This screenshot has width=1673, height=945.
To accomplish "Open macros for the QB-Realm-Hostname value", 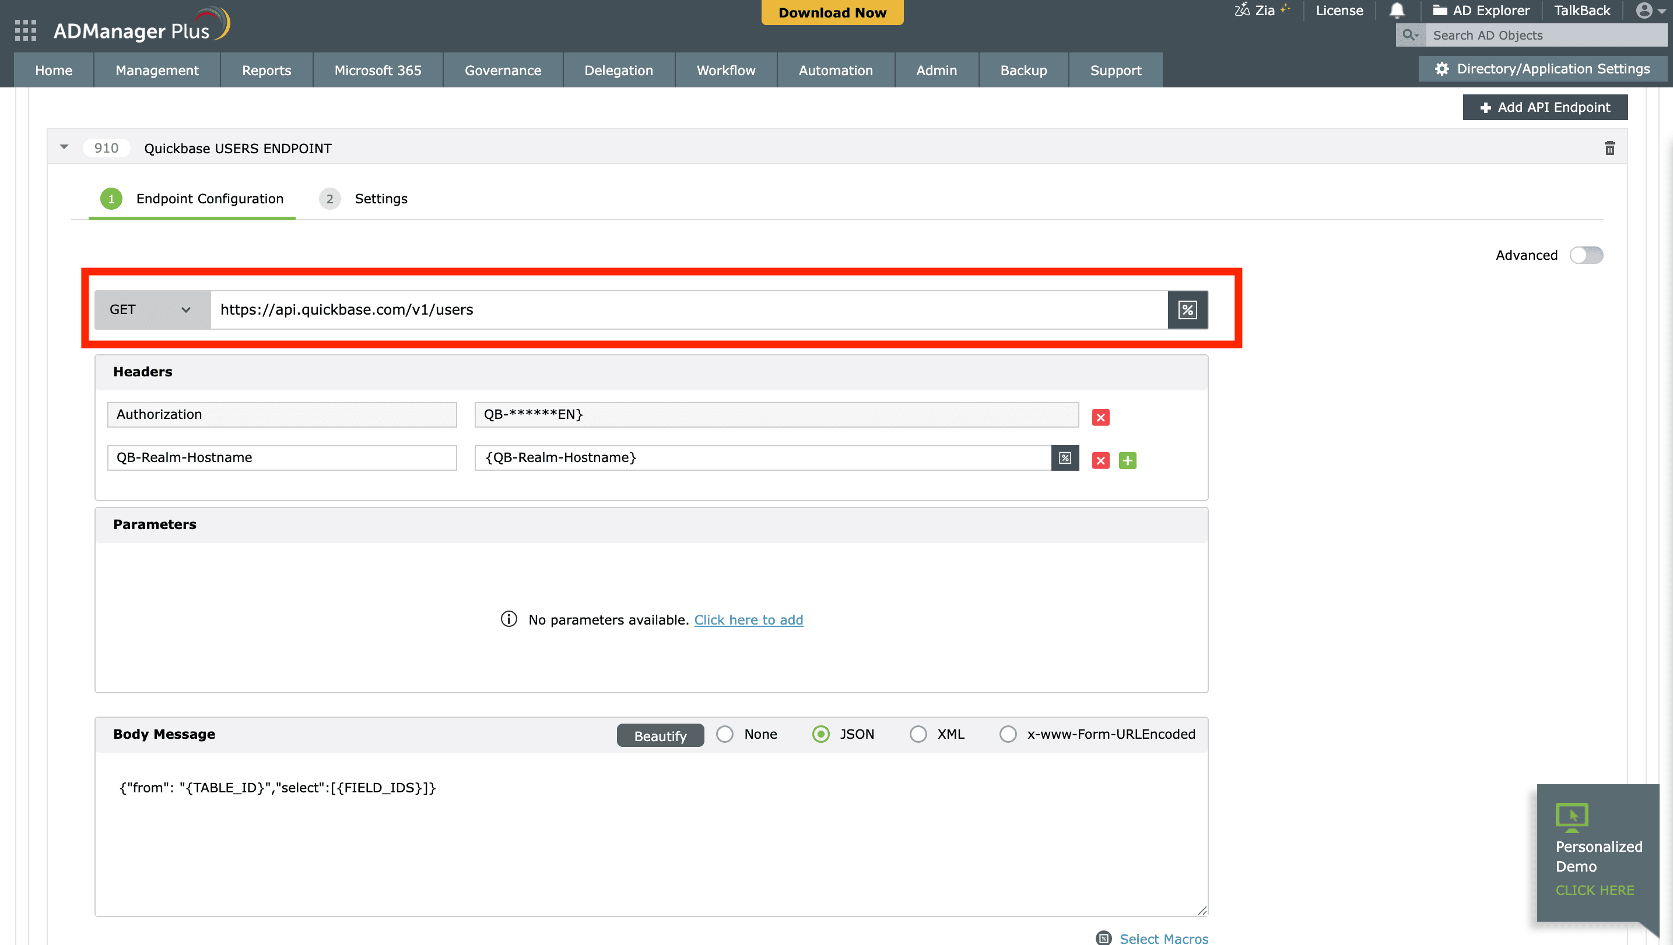I will tap(1064, 457).
